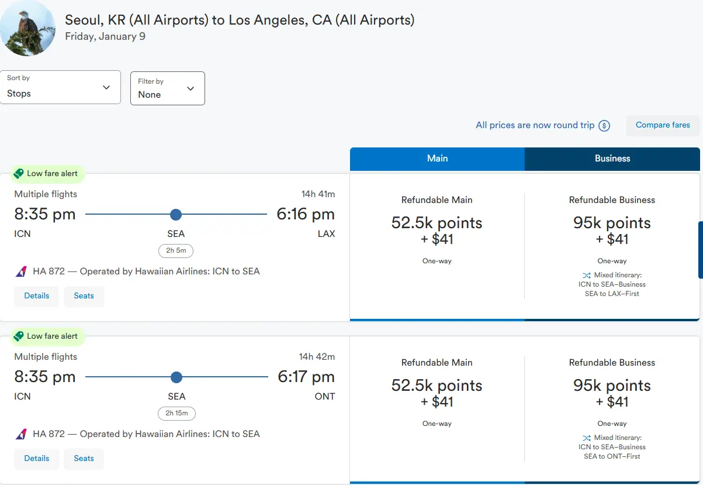The width and height of the screenshot is (703, 485).
Task: Click the Hawaiian Airlines logo on the ONT flight
Action: click(x=21, y=434)
